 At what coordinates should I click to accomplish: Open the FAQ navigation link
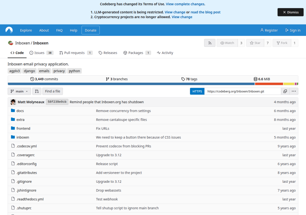click(x=59, y=30)
